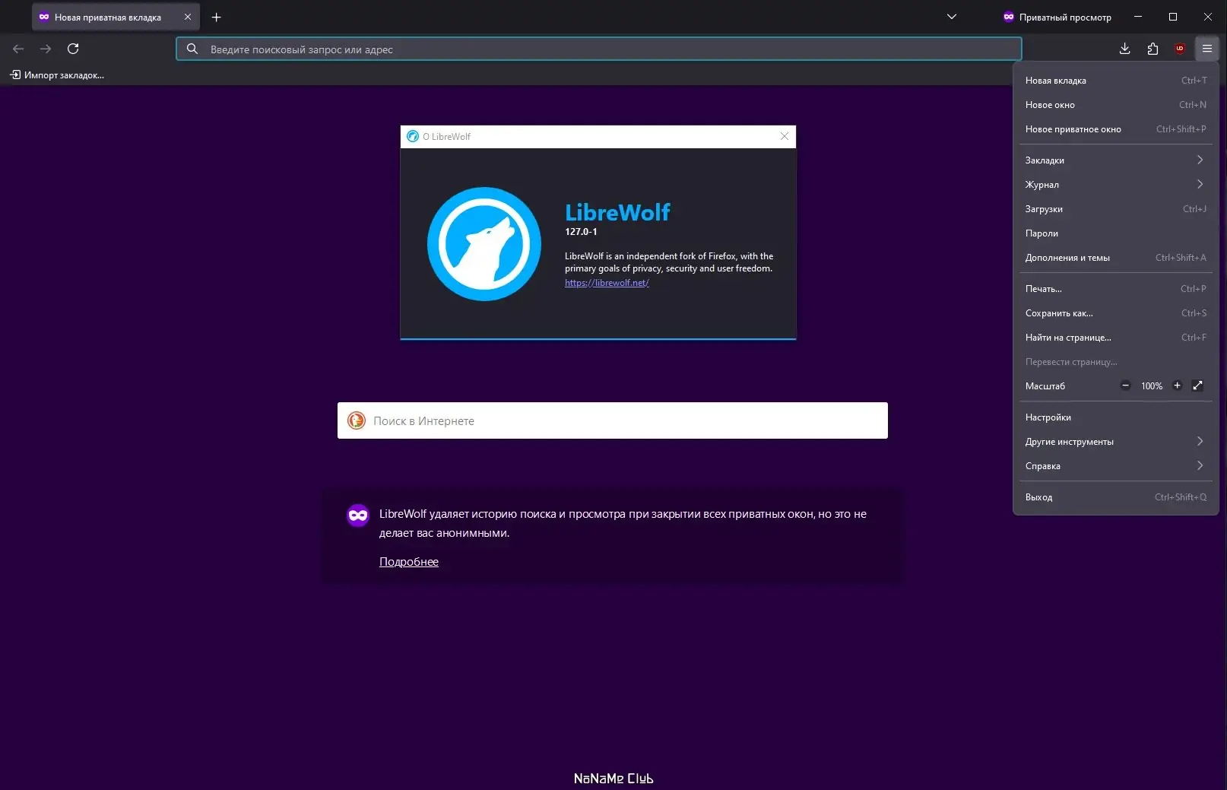Select the Новая приватная вкладка tab
The height and width of the screenshot is (790, 1227).
116,17
